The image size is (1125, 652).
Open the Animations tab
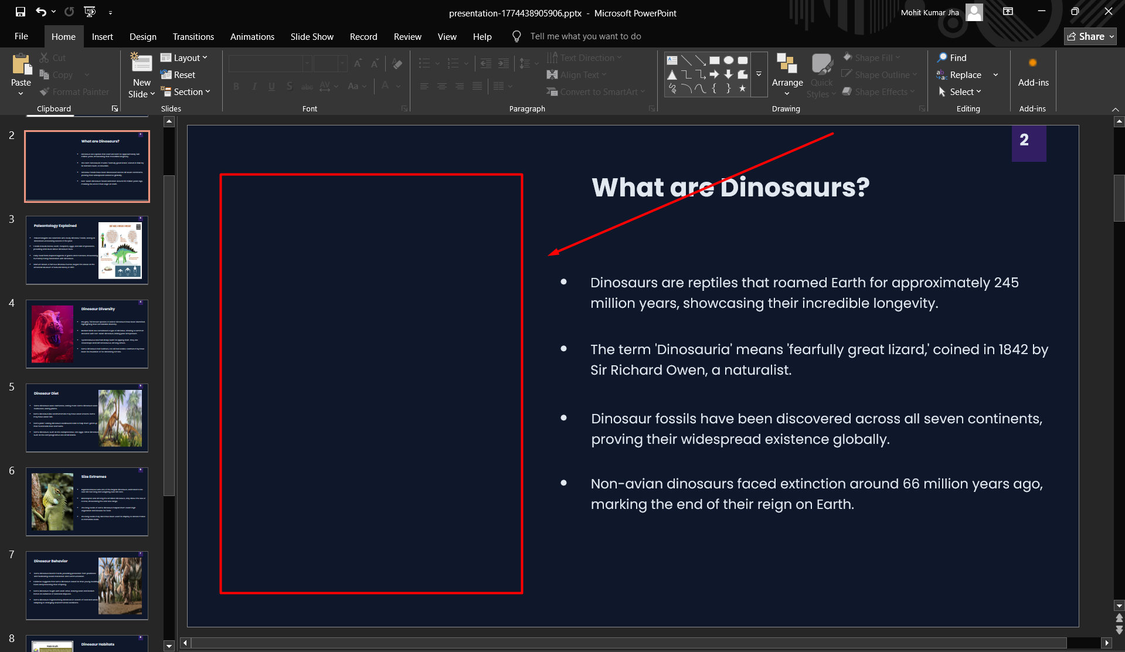coord(252,36)
